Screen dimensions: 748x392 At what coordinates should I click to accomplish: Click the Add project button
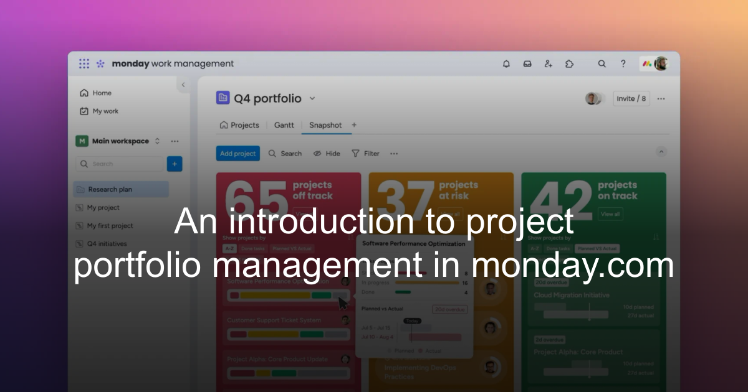pos(237,153)
